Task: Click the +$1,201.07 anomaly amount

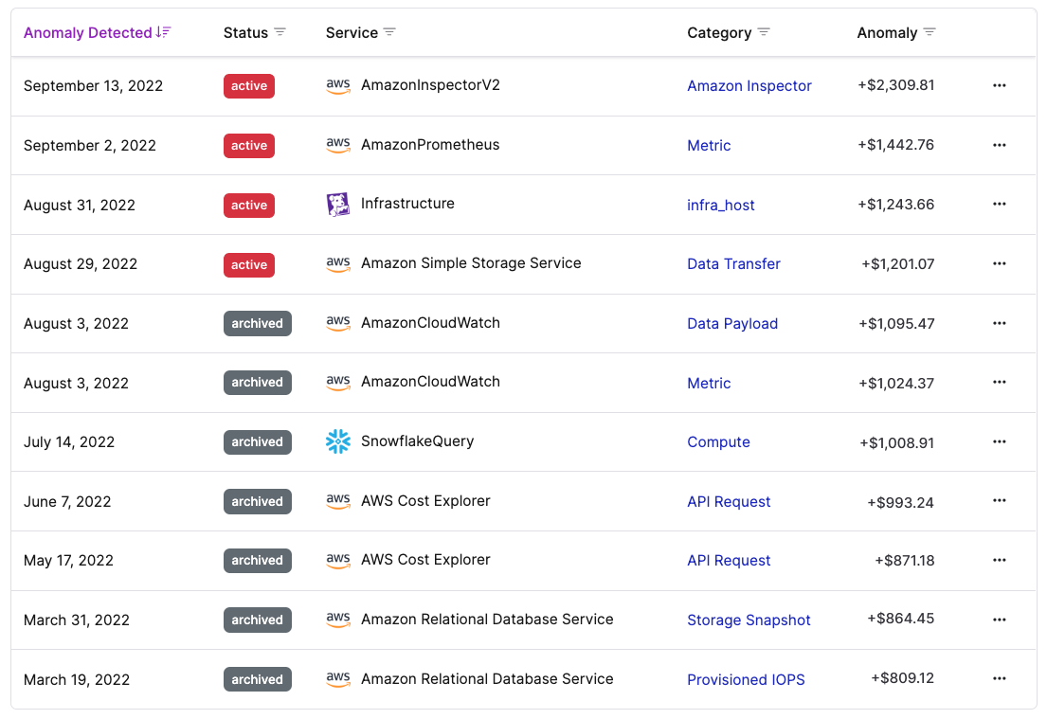Action: (898, 264)
